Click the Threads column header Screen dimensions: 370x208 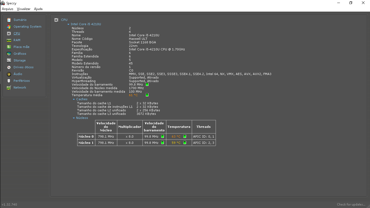pyautogui.click(x=203, y=127)
